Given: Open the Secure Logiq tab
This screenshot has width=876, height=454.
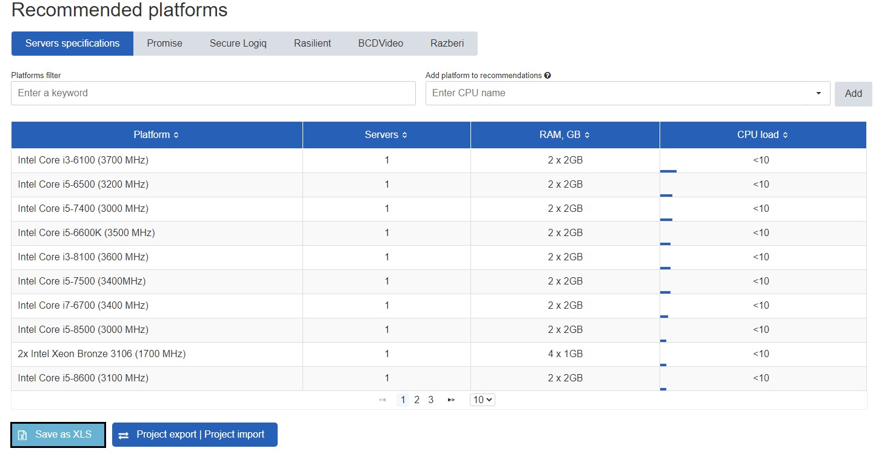Looking at the screenshot, I should point(238,44).
